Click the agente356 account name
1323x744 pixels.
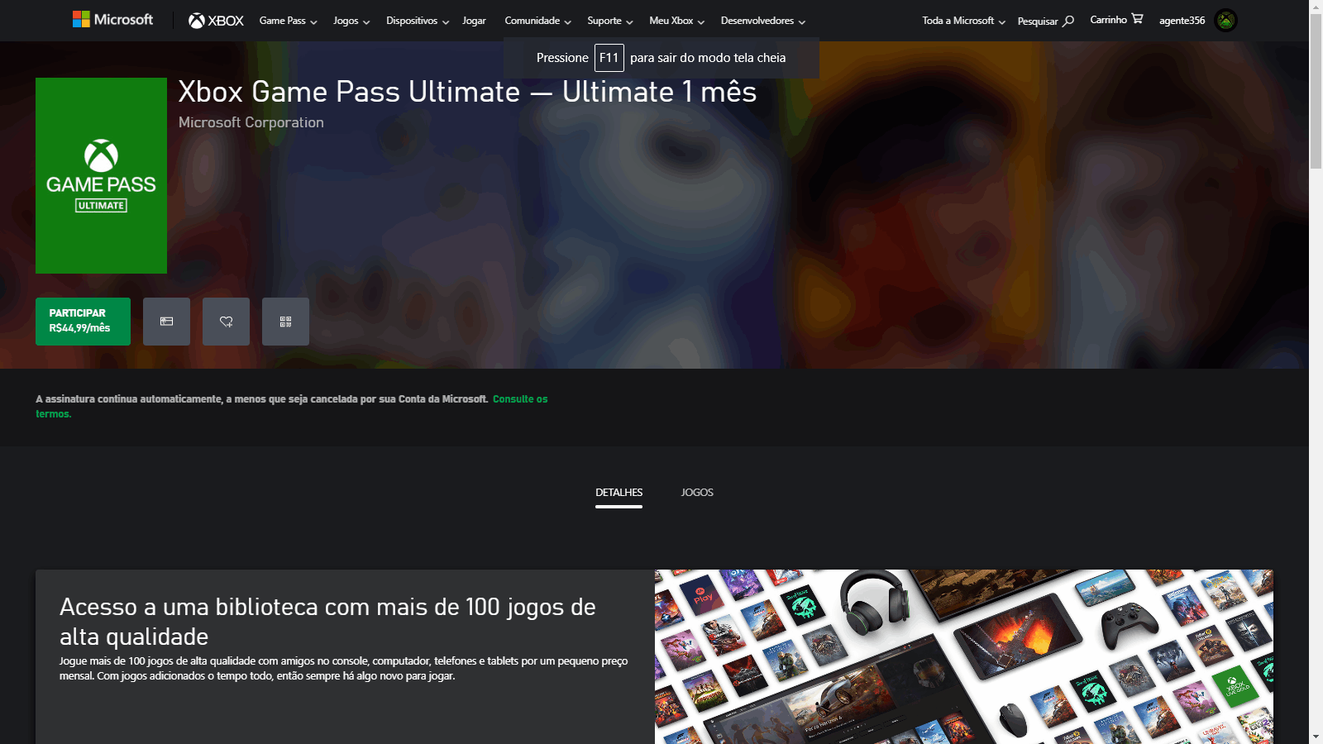1182,21
